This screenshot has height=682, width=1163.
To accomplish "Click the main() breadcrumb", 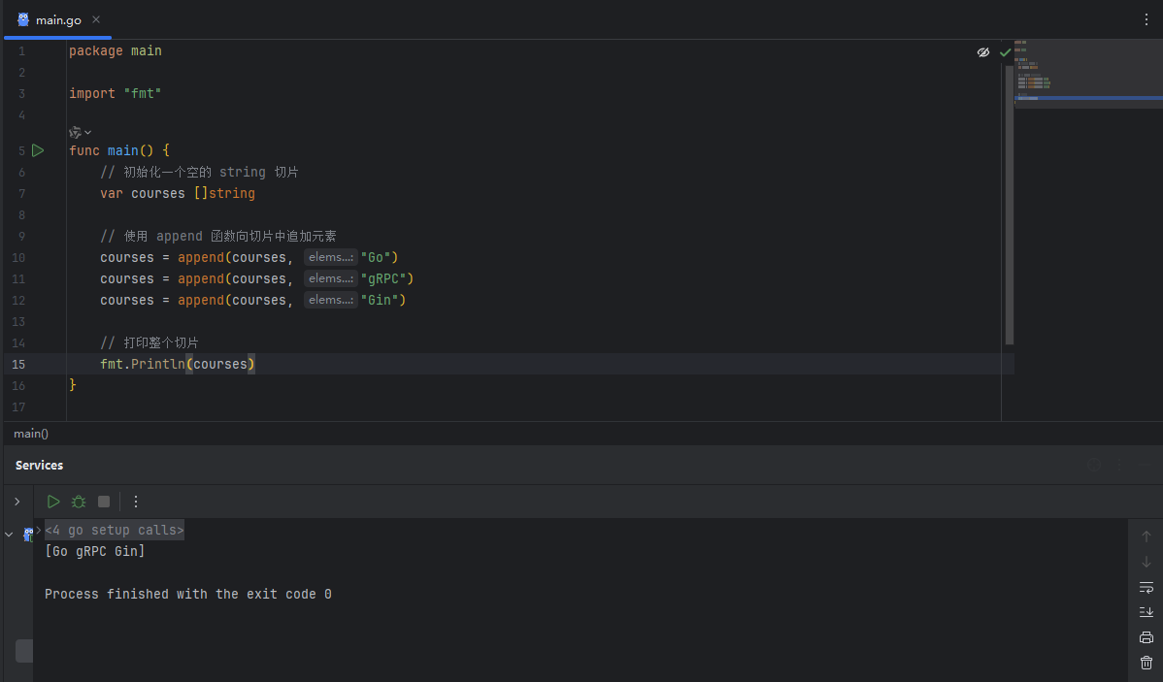I will point(31,434).
